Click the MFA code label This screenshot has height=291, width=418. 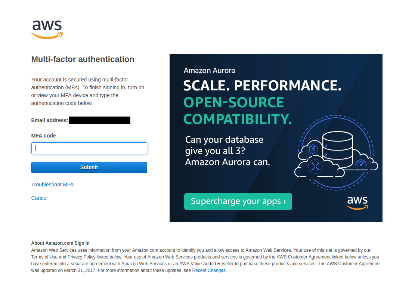click(44, 136)
